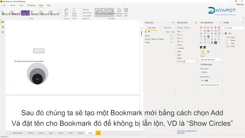Image resolution: width=245 pixels, height=138 pixels.
Task: Check the Traffic field checkbox
Action: (x=227, y=46)
